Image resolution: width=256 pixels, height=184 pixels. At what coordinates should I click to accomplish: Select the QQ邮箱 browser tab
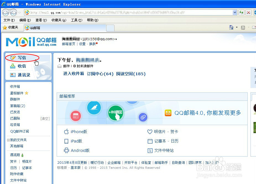(65, 28)
